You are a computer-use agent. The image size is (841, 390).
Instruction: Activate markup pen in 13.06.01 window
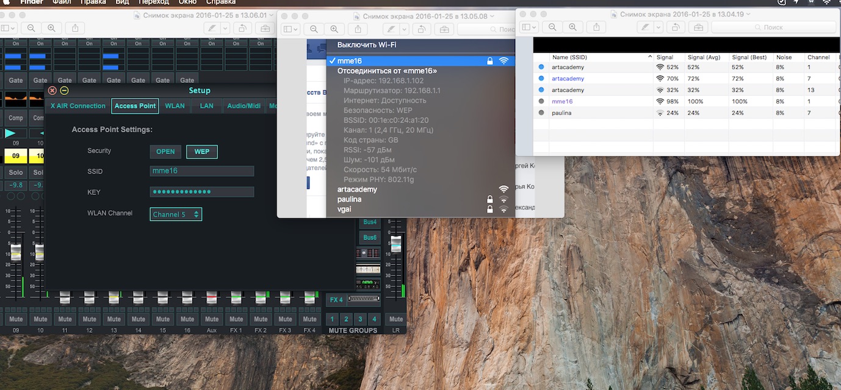(212, 28)
